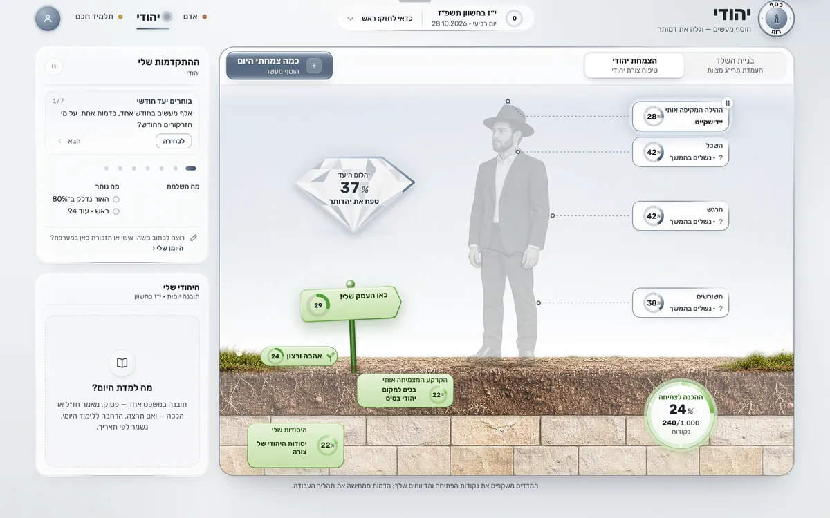Click the 'מה נותר' column header
Image resolution: width=830 pixels, height=518 pixels.
107,186
